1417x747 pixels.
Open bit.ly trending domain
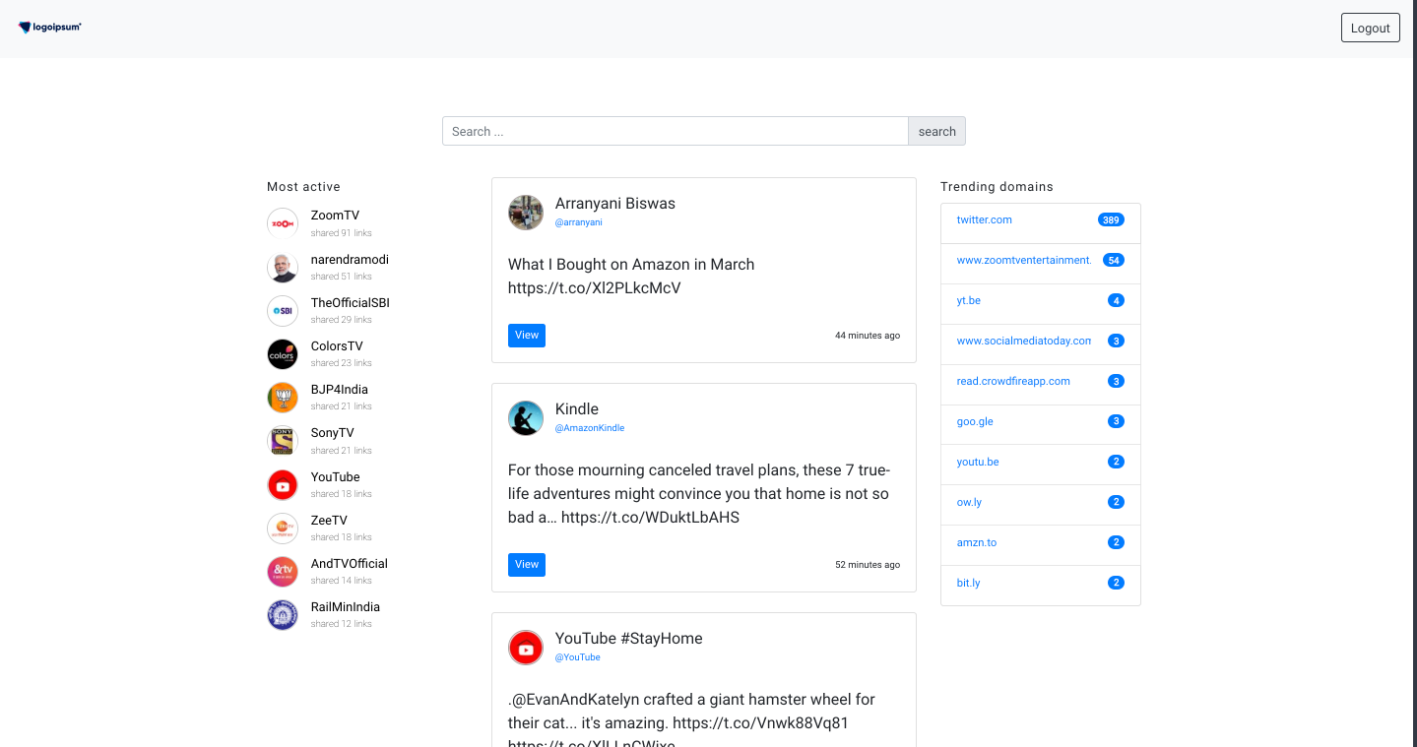pos(969,583)
